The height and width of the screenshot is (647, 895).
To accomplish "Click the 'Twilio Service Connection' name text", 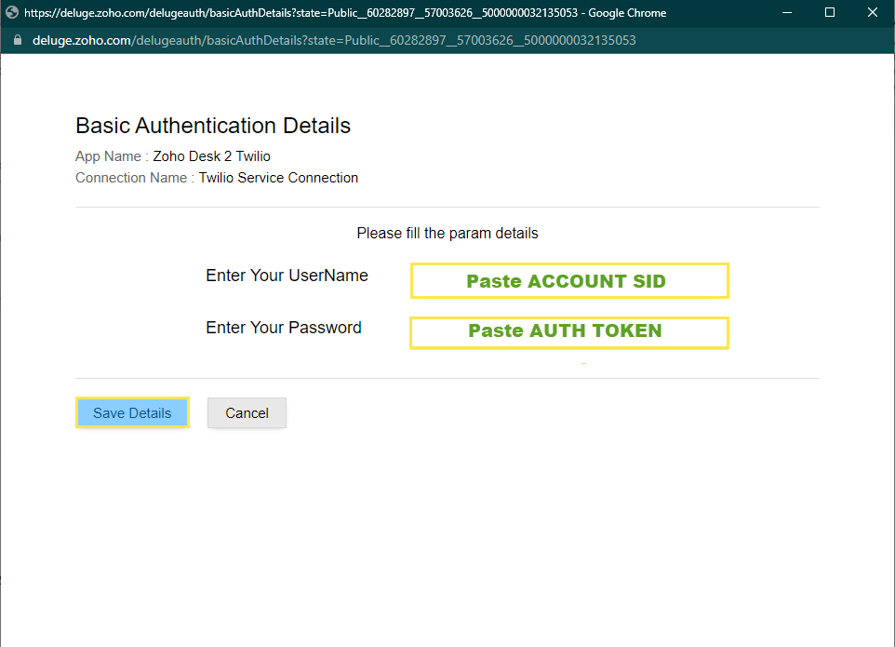I will pos(278,178).
